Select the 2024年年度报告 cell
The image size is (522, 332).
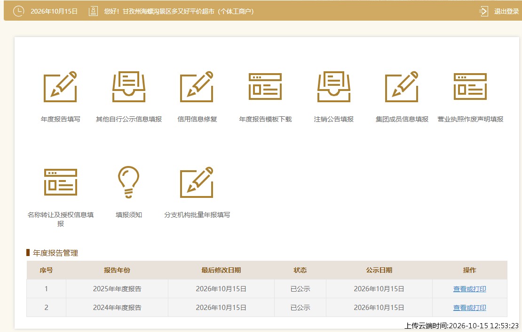tap(117, 308)
